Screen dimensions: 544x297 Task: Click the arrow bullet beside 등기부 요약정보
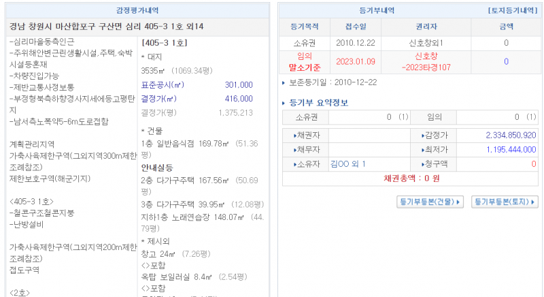click(284, 104)
